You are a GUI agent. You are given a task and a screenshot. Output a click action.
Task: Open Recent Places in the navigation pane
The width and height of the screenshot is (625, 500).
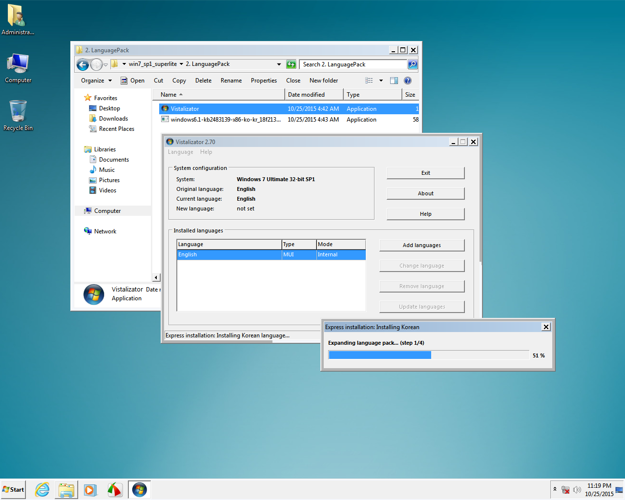pyautogui.click(x=111, y=129)
